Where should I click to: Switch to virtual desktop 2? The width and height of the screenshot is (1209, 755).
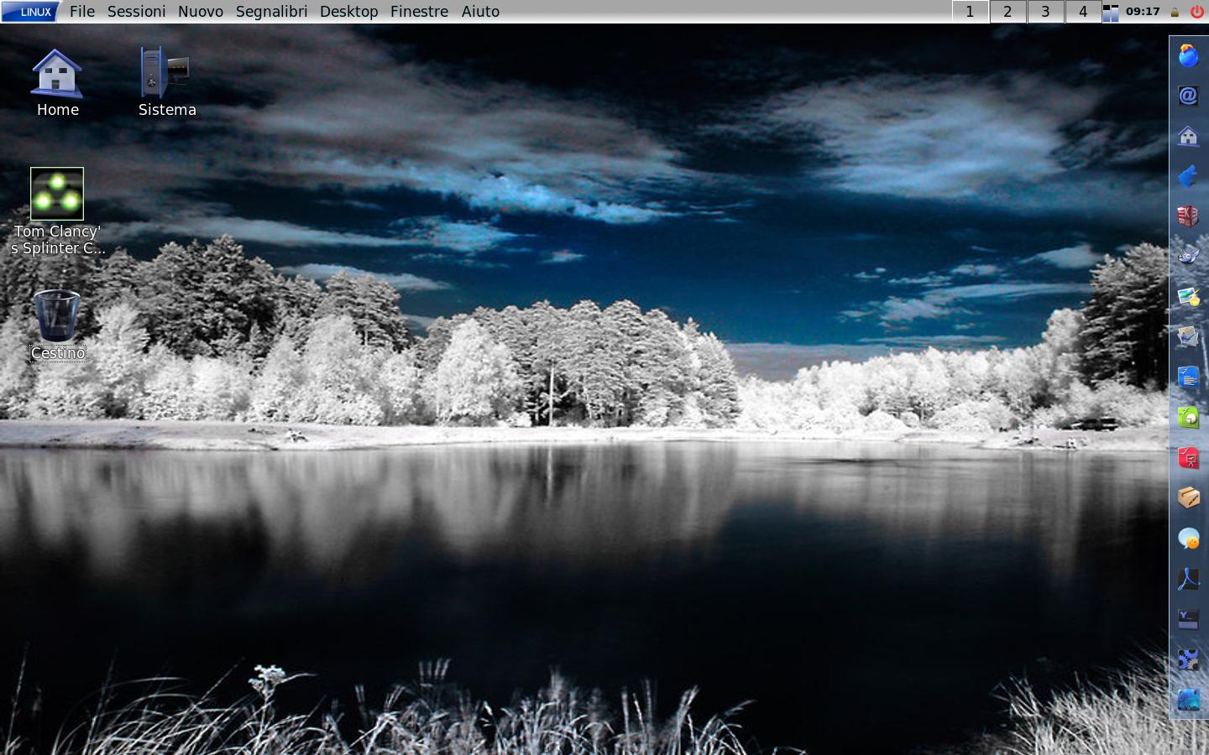pyautogui.click(x=1007, y=12)
